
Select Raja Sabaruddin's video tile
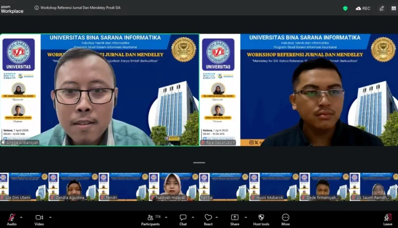click(x=299, y=90)
